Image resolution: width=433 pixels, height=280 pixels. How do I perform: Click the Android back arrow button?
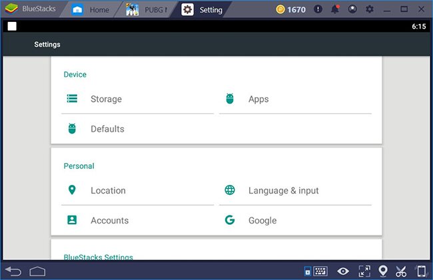point(13,271)
